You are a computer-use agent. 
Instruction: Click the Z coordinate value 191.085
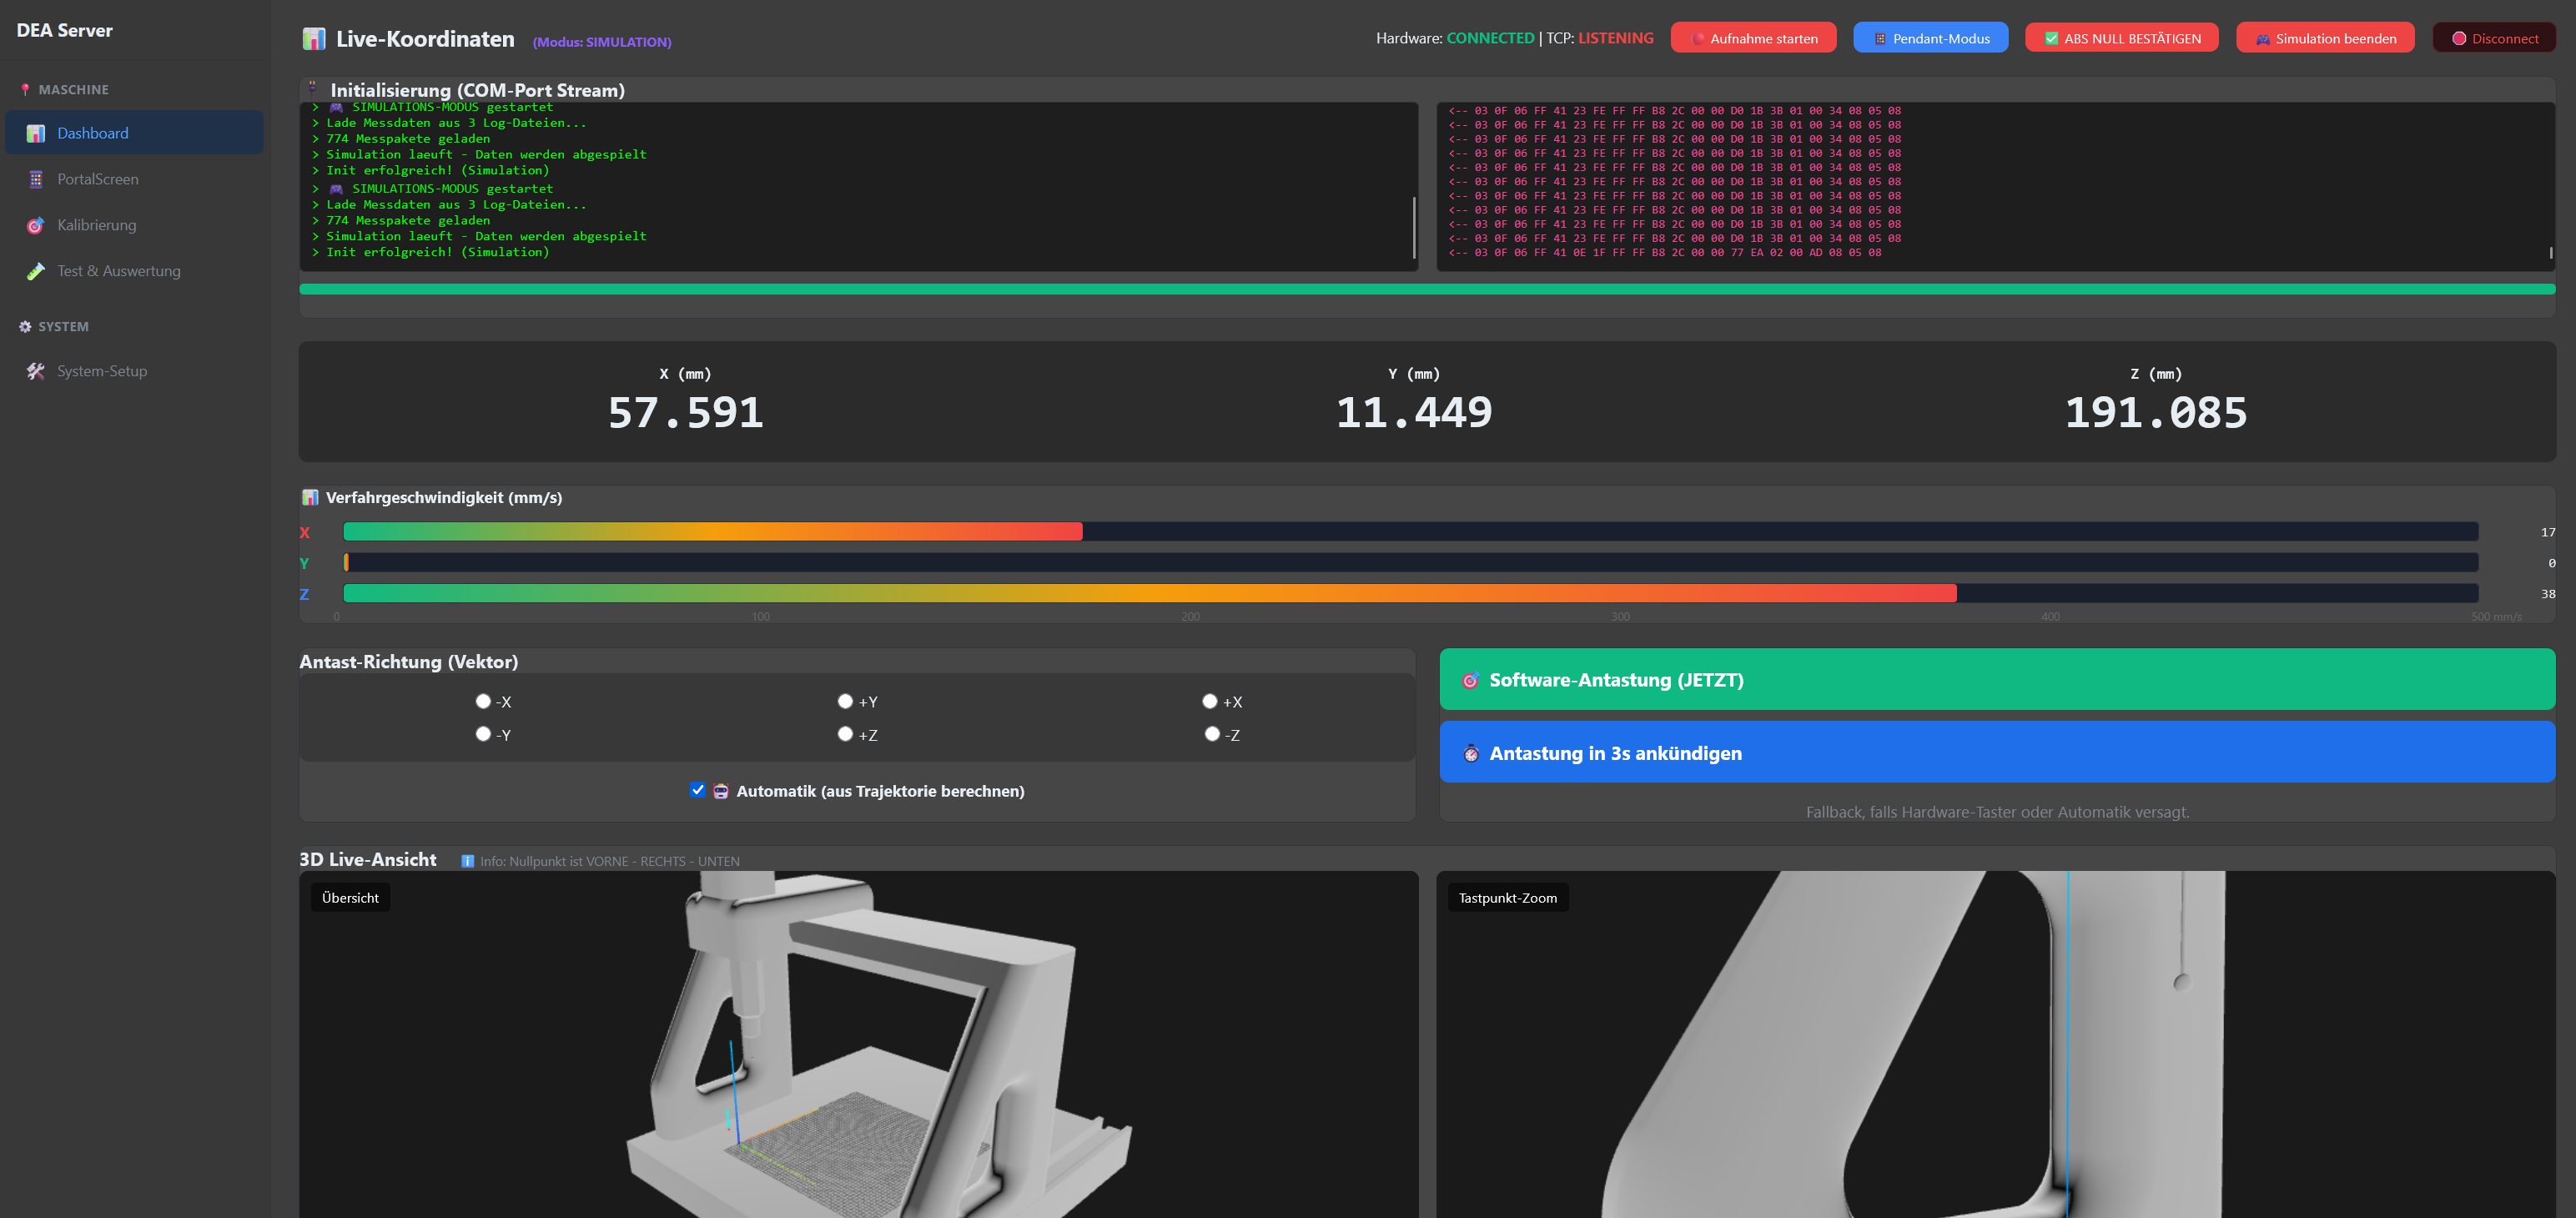click(x=2156, y=413)
